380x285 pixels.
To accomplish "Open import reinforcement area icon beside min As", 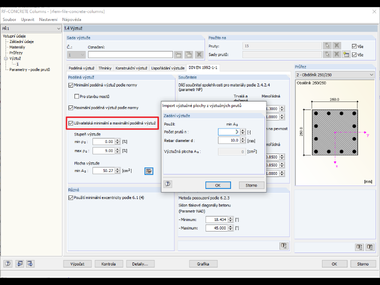I will point(148,171).
